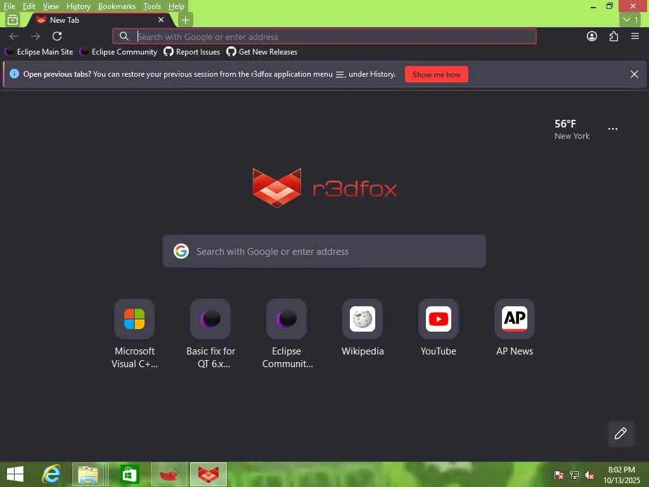Screen dimensions: 649x487
Task: Click the back navigation arrow
Action: coord(14,36)
